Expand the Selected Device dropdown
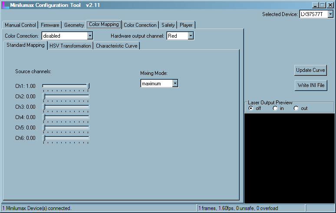336x213 pixels. coord(330,14)
